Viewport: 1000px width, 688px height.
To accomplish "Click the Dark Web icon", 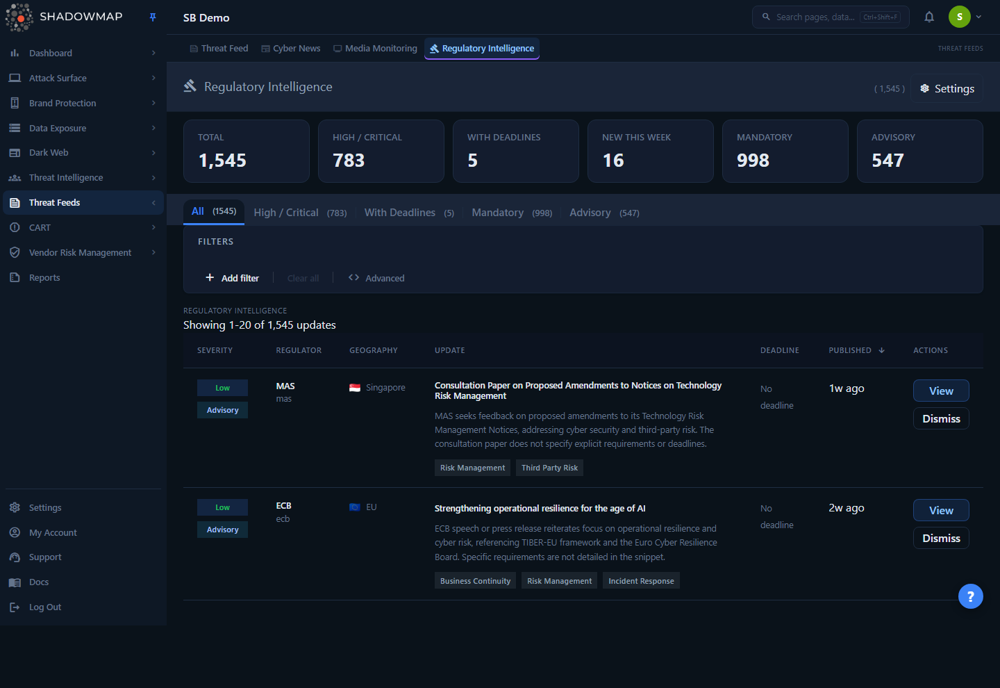I will (15, 153).
